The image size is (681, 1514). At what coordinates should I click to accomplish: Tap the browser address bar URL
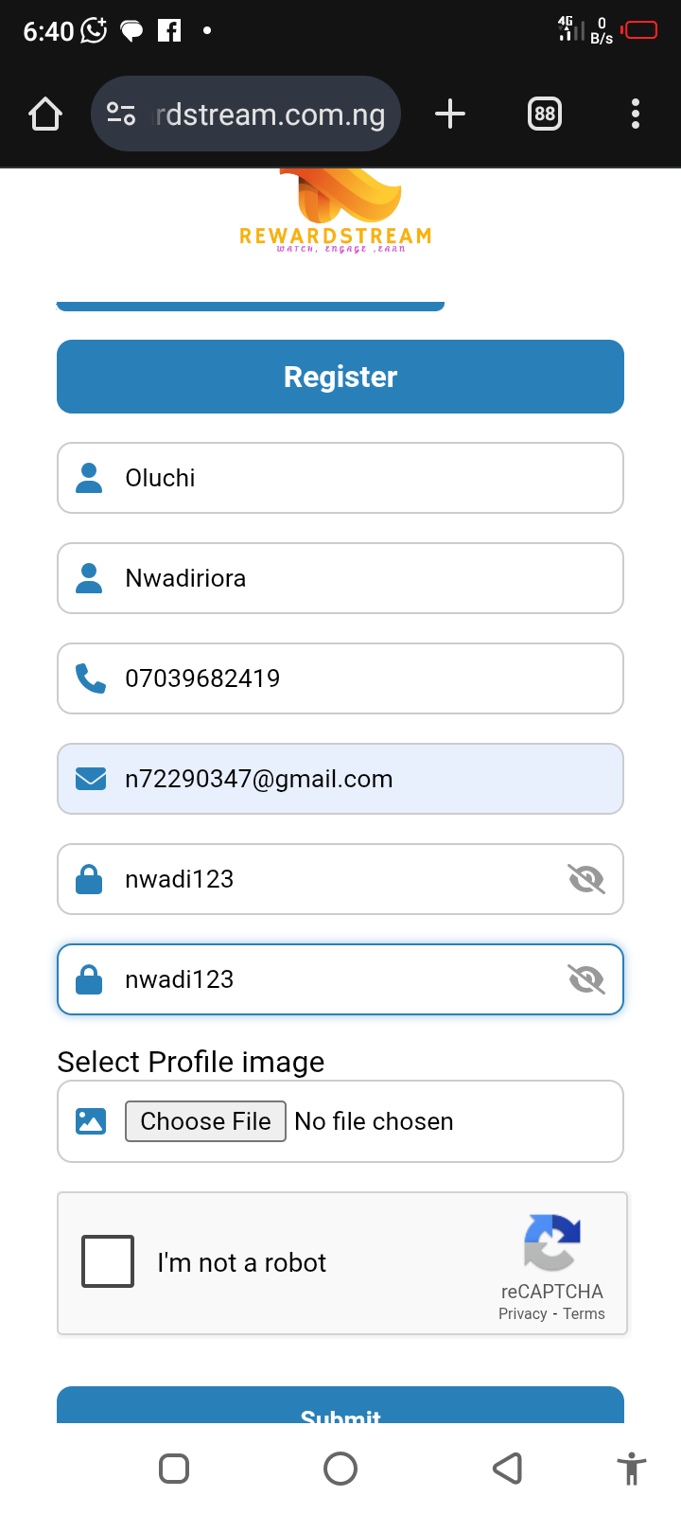(271, 114)
